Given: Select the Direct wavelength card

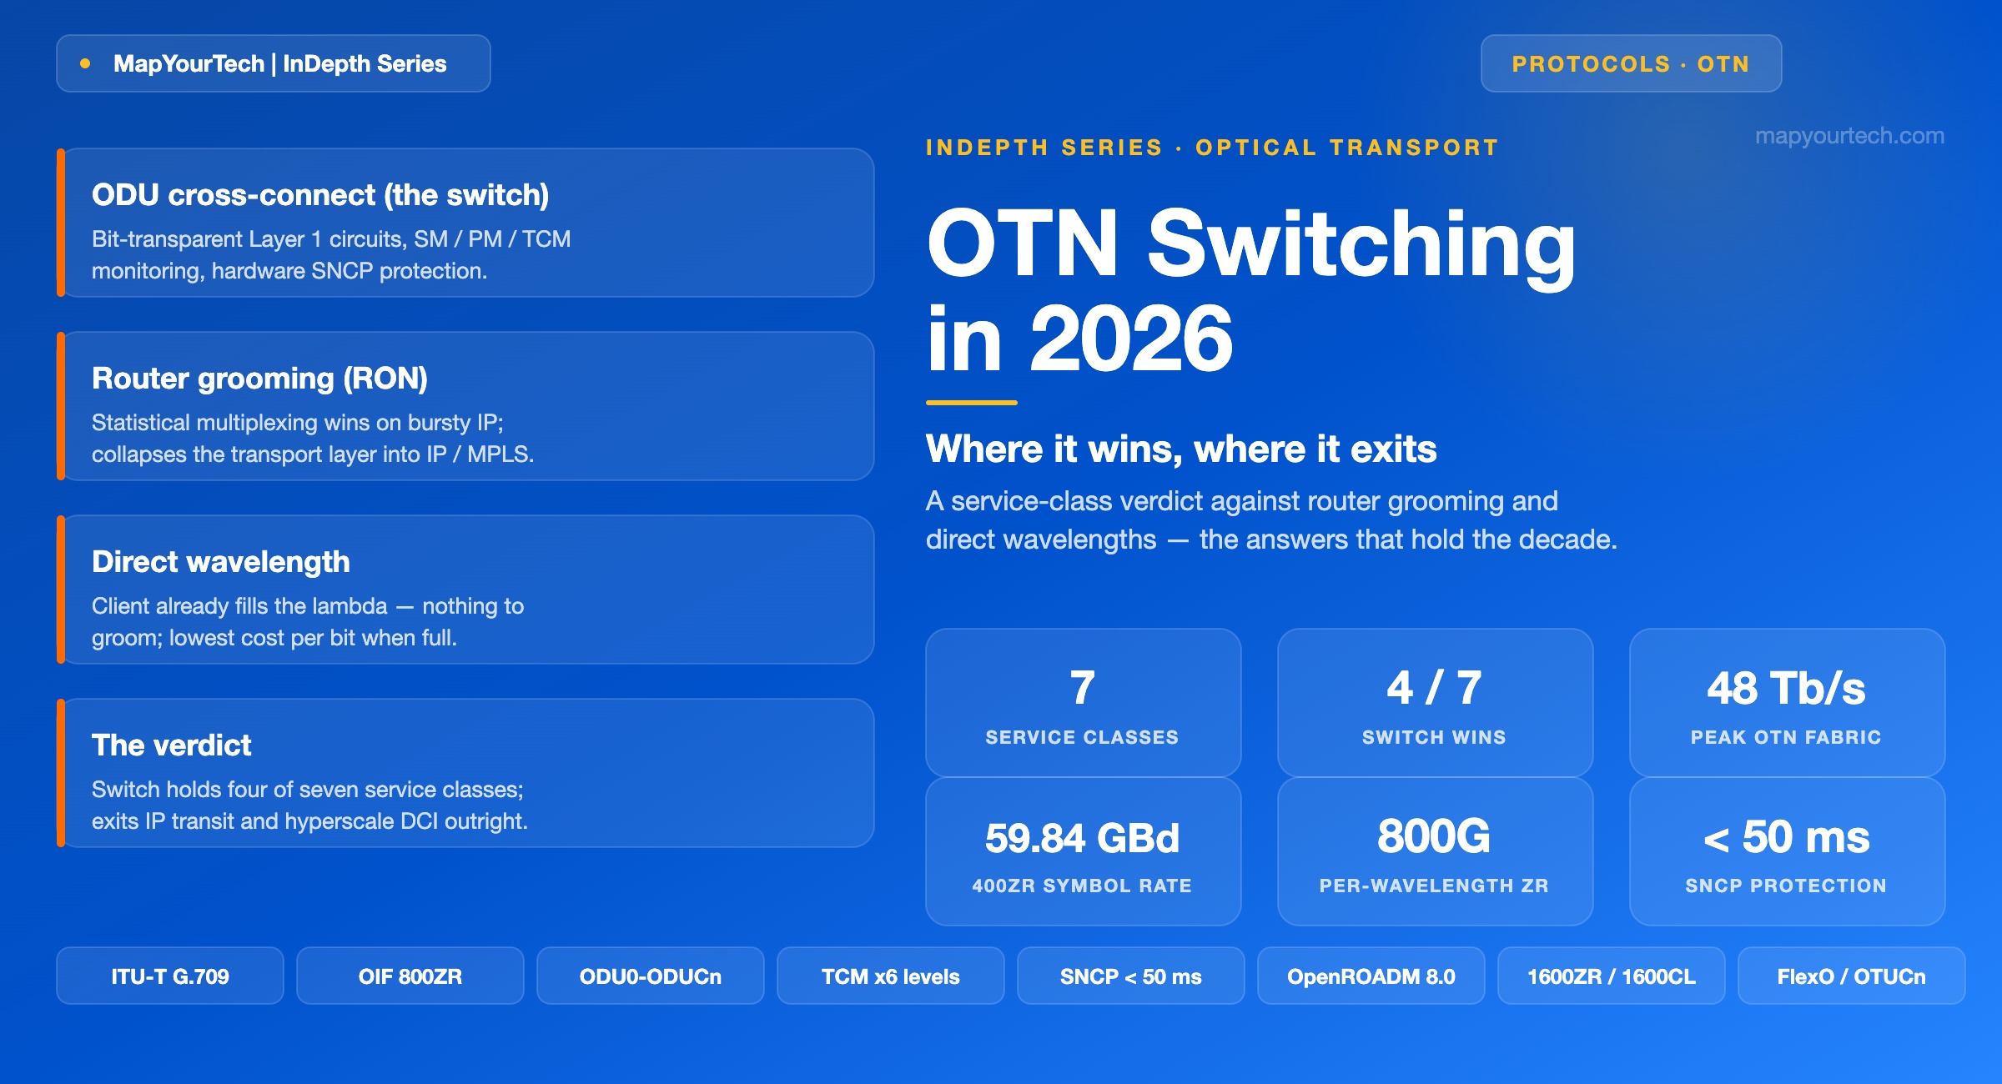Looking at the screenshot, I should coord(465,590).
